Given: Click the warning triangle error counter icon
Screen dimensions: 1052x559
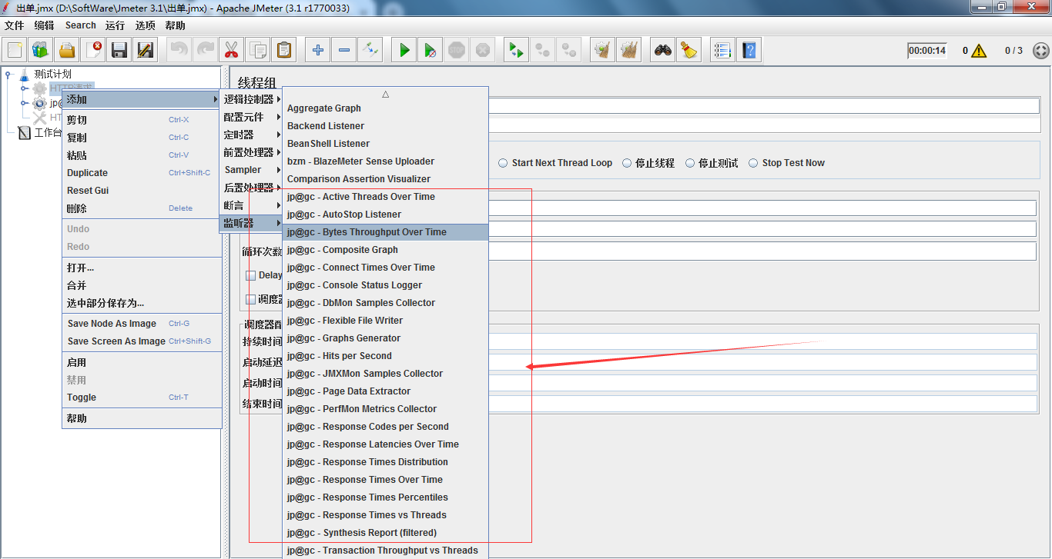Looking at the screenshot, I should 979,51.
